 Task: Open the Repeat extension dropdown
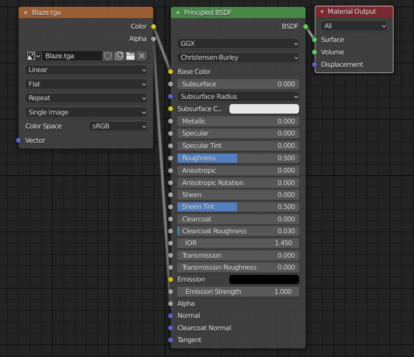click(x=86, y=98)
